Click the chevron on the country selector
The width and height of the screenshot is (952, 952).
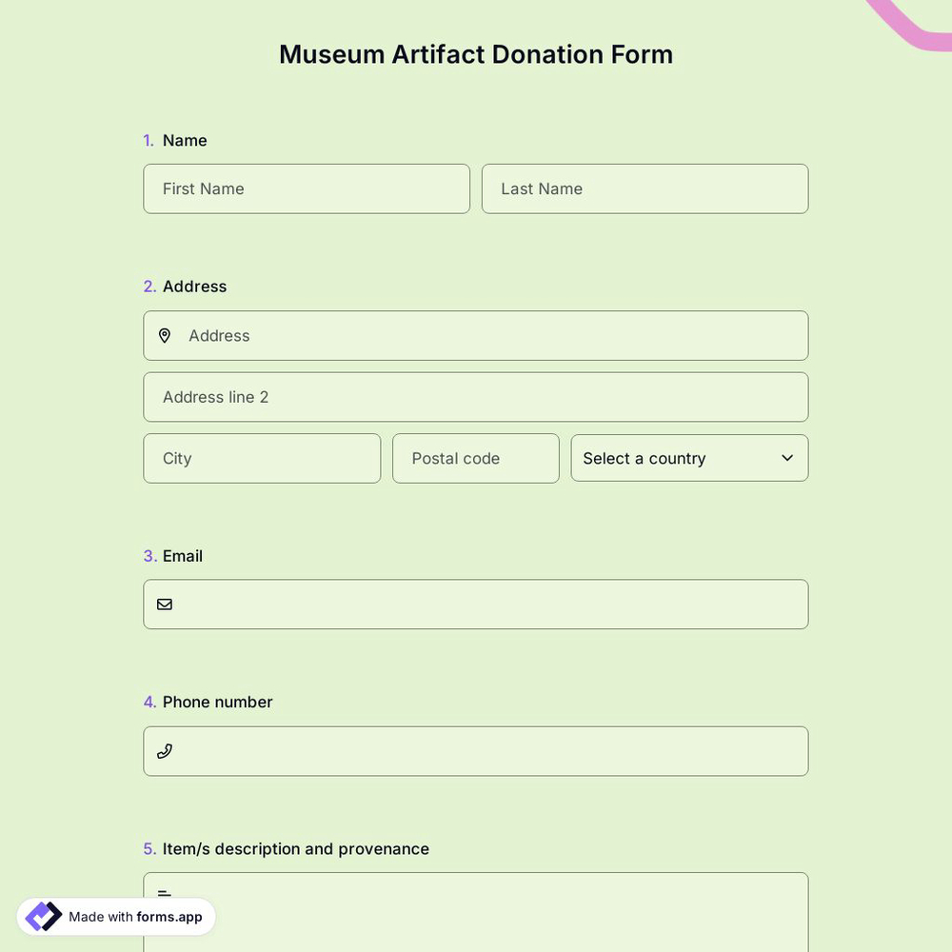pos(787,458)
